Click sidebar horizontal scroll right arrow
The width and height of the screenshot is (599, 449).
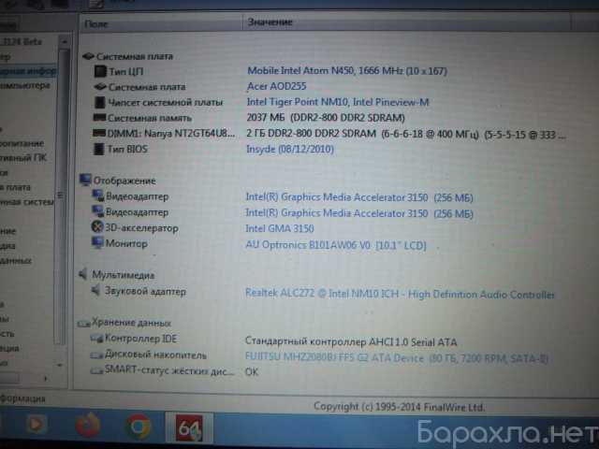point(46,378)
